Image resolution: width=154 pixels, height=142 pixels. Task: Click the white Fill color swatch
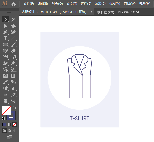(6, 111)
